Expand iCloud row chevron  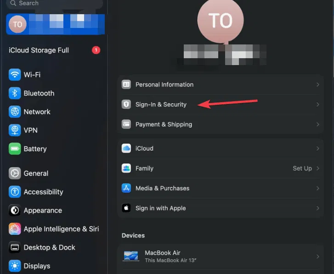(x=318, y=148)
